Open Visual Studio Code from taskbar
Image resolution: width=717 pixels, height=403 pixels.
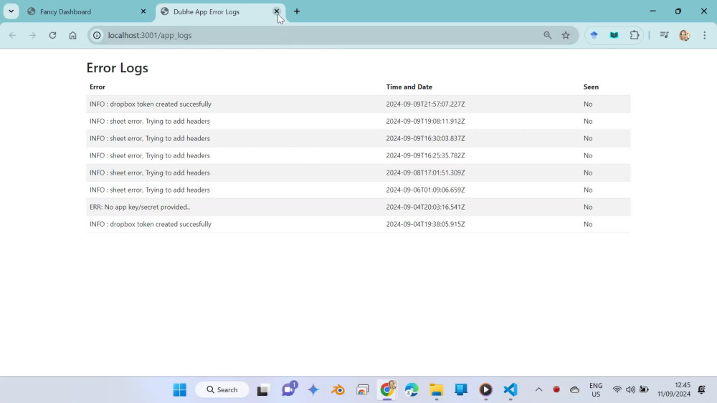click(x=511, y=390)
